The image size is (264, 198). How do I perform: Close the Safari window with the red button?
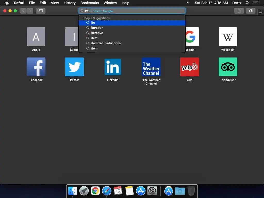coord(5,11)
